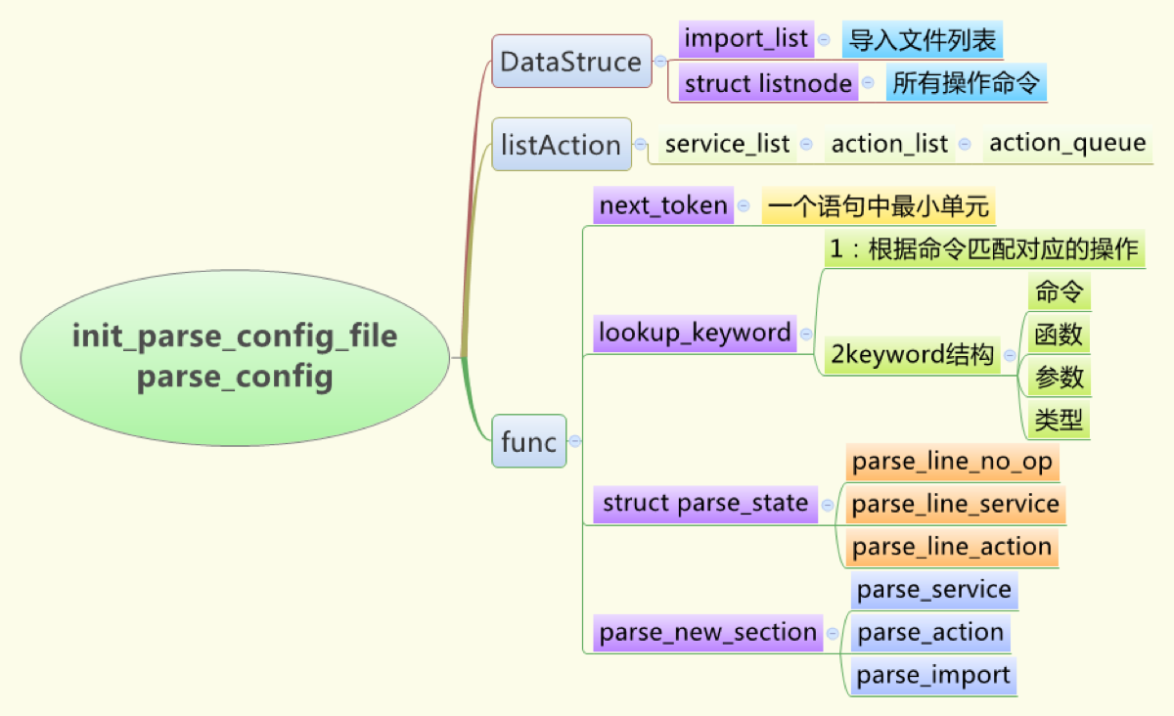
Task: Click the 导入文件列表 note node
Action: coord(922,40)
